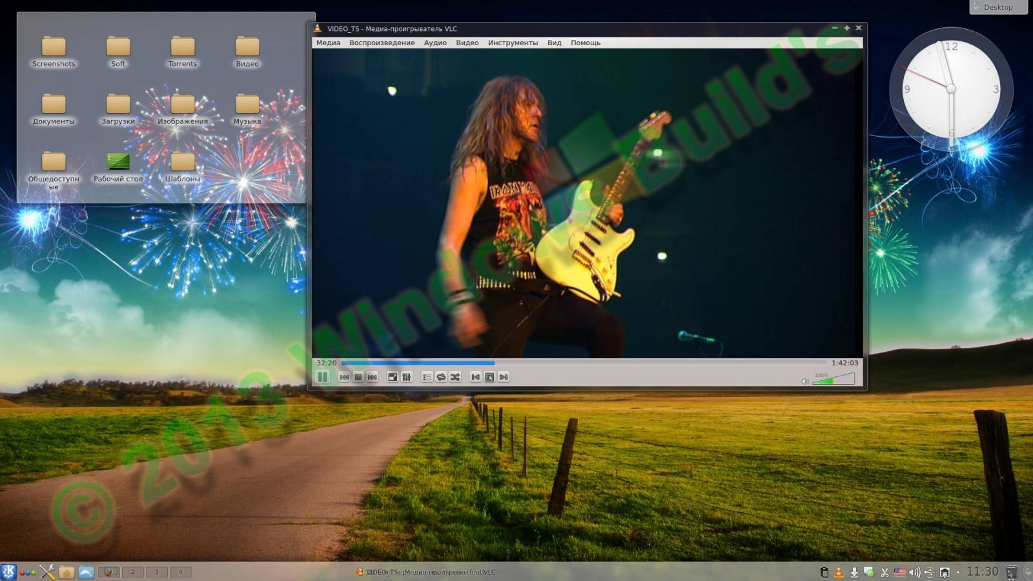The width and height of the screenshot is (1033, 581).
Task: Open the Изображения folder
Action: (x=183, y=109)
